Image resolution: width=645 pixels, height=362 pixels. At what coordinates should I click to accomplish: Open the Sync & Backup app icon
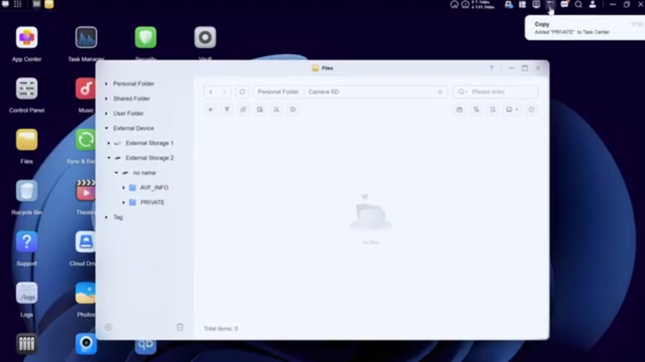(86, 140)
